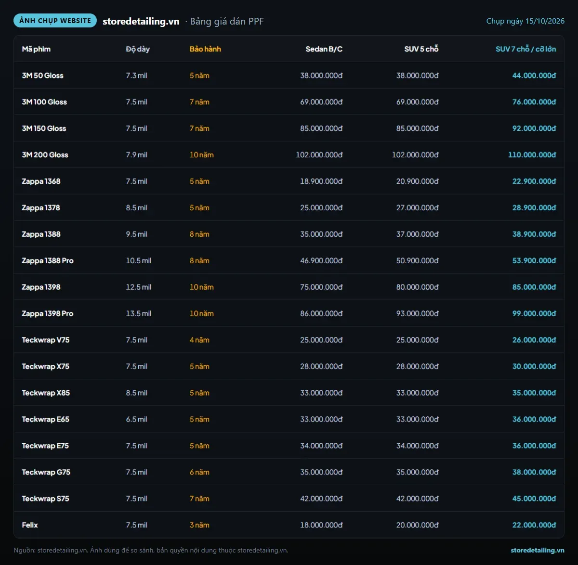Image resolution: width=578 pixels, height=565 pixels.
Task: Click the 'Zappa 1368' film name
Action: click(41, 181)
